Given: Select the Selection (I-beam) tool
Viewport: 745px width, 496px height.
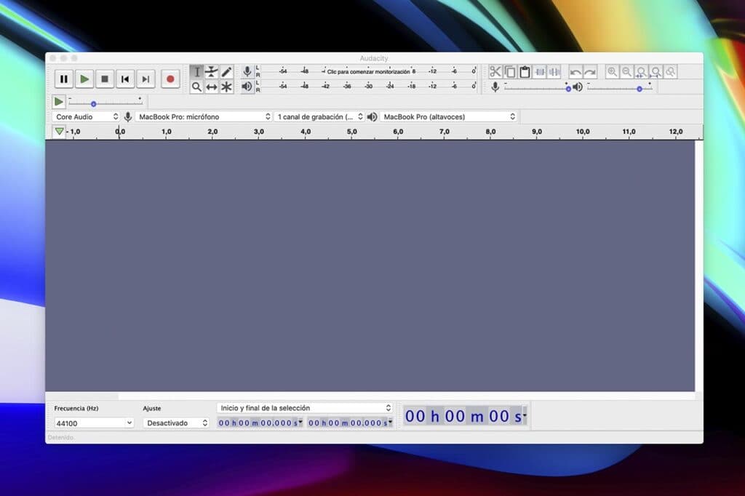Looking at the screenshot, I should click(196, 72).
